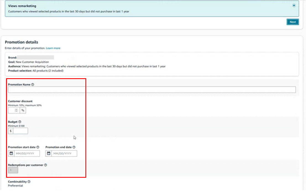The width and height of the screenshot is (306, 191).
Task: Click the 'Promotion Name' label
Action: pyautogui.click(x=19, y=85)
